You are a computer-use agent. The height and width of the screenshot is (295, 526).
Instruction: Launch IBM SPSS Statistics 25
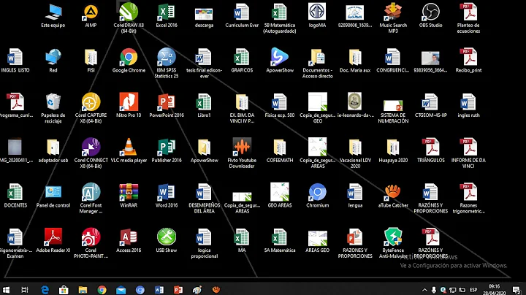tap(167, 63)
